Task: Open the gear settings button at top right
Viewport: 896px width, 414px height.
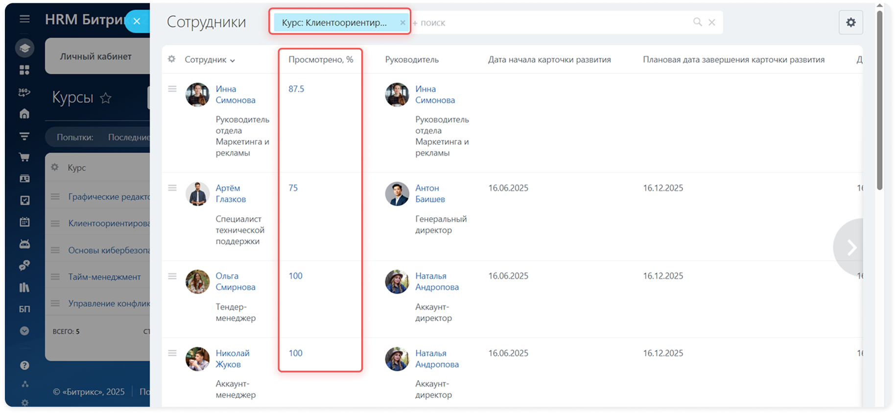Action: (850, 23)
